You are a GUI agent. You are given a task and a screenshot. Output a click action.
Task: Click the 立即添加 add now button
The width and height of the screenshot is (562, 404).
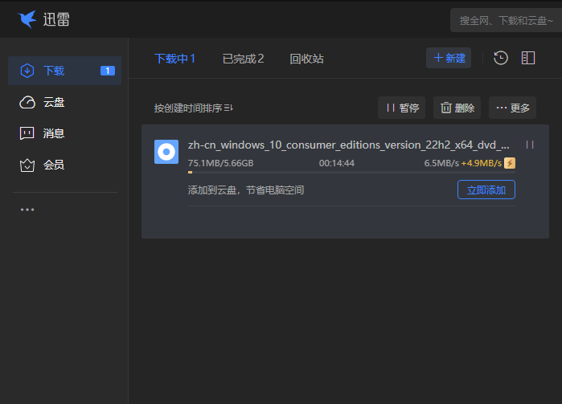486,190
